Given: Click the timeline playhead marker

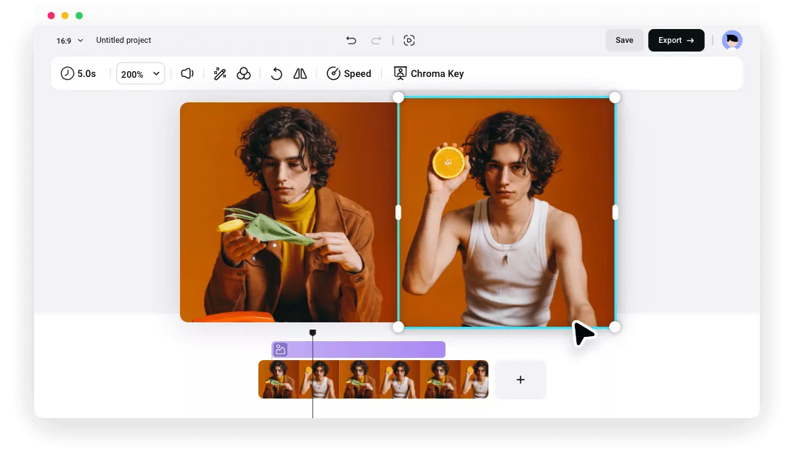Looking at the screenshot, I should [313, 333].
